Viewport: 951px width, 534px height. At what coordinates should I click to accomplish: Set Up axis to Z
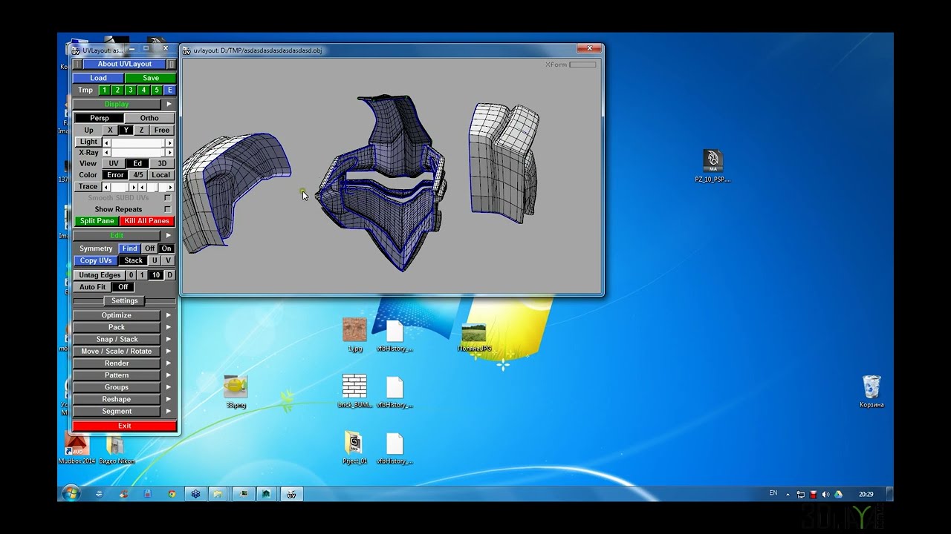(x=141, y=130)
